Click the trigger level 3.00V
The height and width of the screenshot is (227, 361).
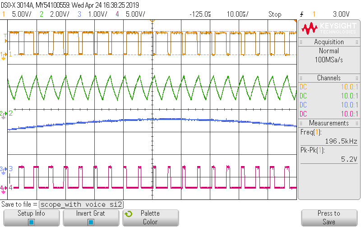click(341, 14)
